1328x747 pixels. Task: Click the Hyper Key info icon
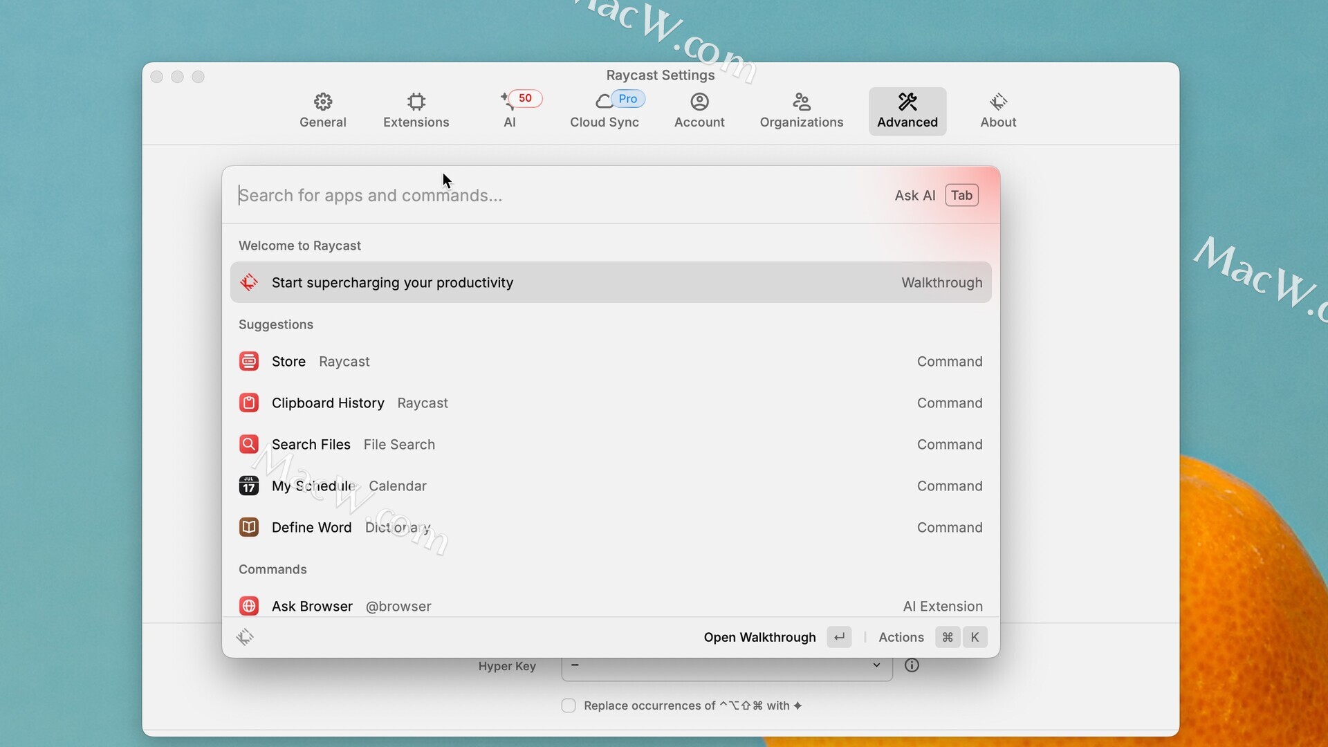tap(912, 665)
